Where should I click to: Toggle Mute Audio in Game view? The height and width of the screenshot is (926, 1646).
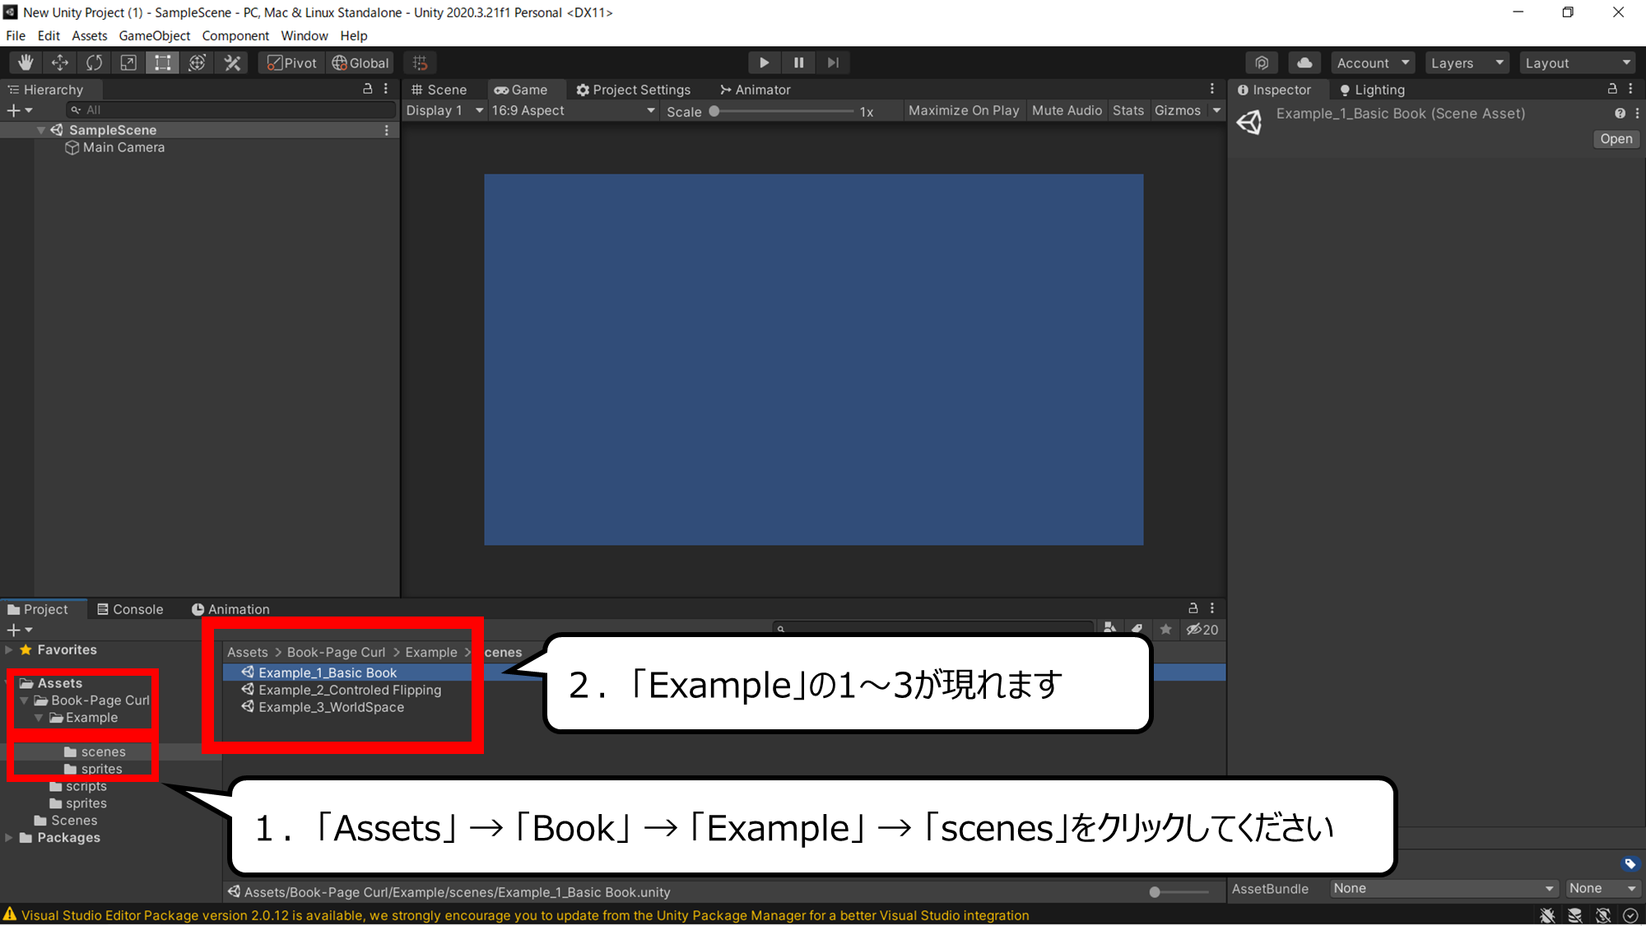(1067, 110)
